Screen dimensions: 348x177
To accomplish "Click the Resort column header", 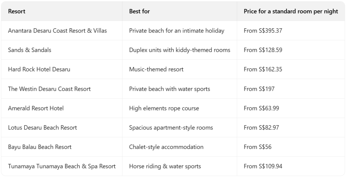I will pos(17,12).
